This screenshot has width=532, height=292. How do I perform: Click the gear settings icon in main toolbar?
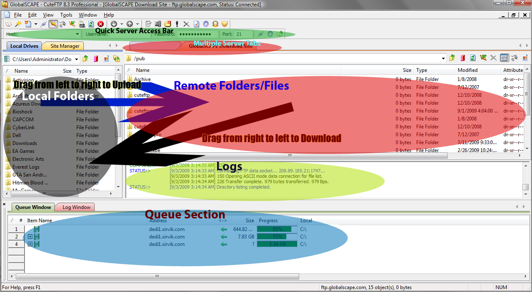pyautogui.click(x=206, y=24)
